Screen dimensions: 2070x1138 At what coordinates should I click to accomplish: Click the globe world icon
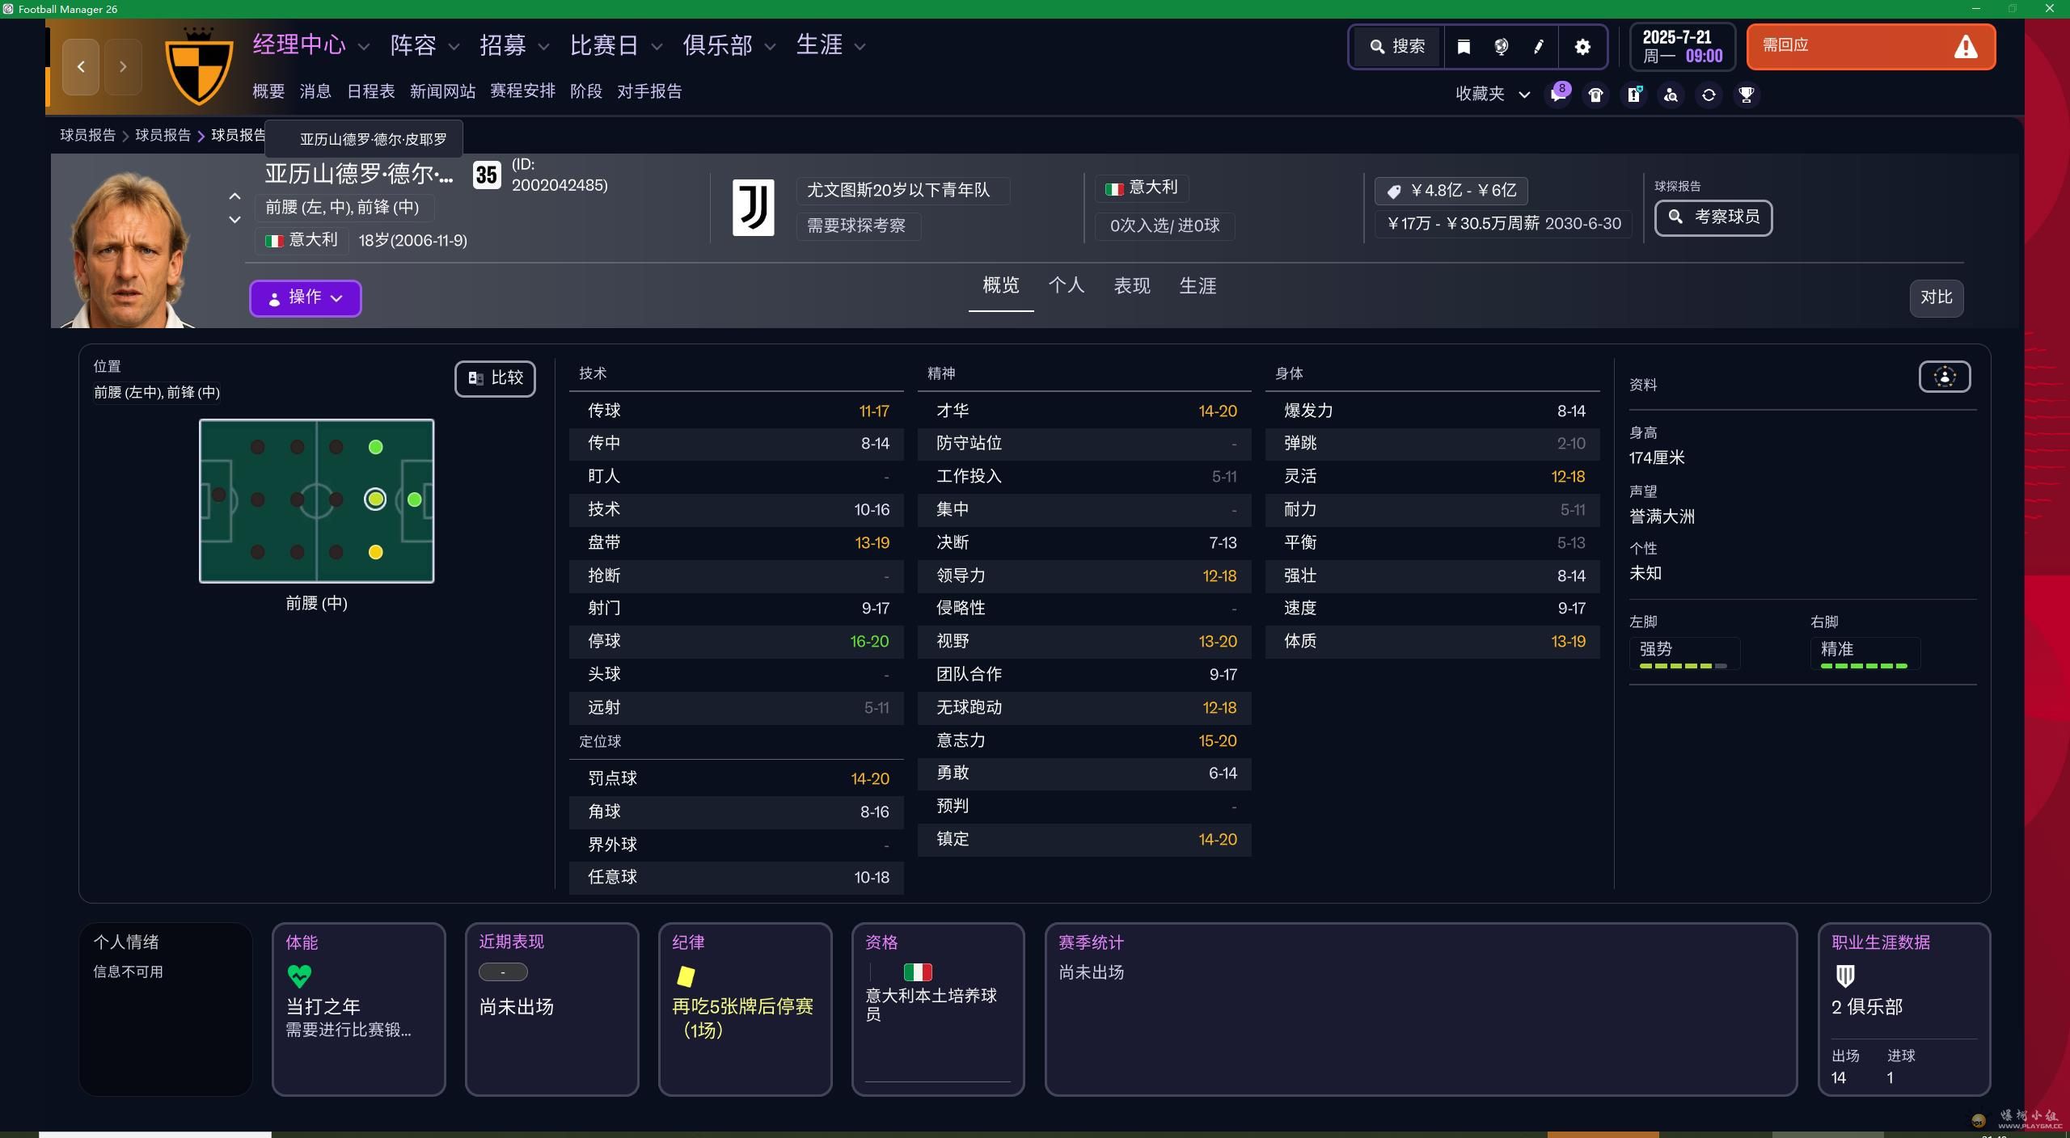click(1501, 47)
